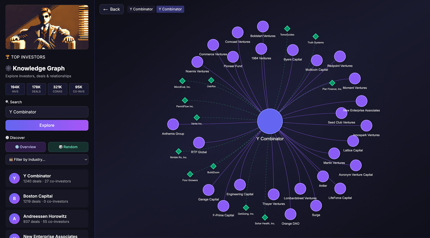Select the Engineering Capital node
This screenshot has width=430, height=238.
coord(240,185)
